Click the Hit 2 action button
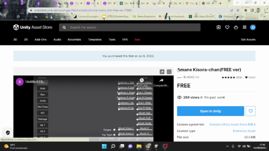The width and height of the screenshot is (269, 151). point(42,131)
